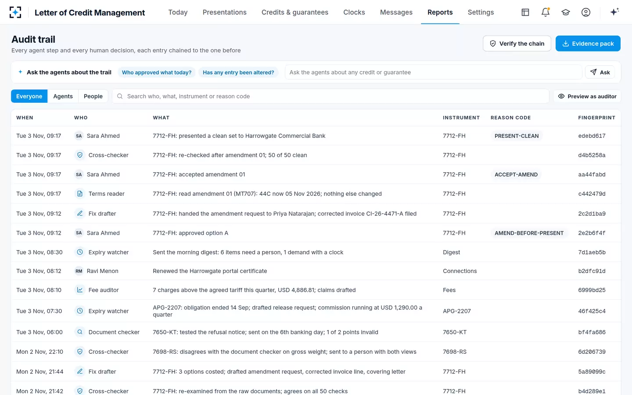Click the Terms reader document icon

80,194
